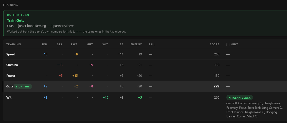Click the ENERGY column header
Screen dimensions: 287x123
[136, 44]
